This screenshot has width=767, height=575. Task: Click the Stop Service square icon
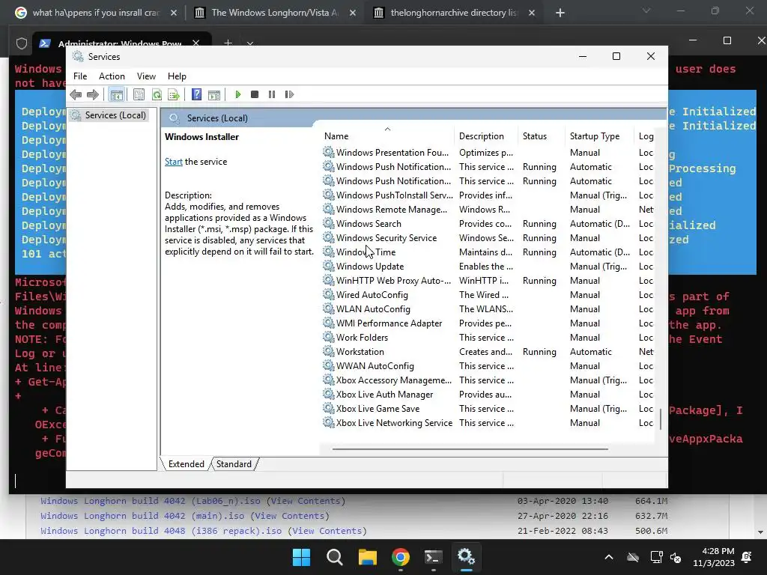click(x=255, y=94)
